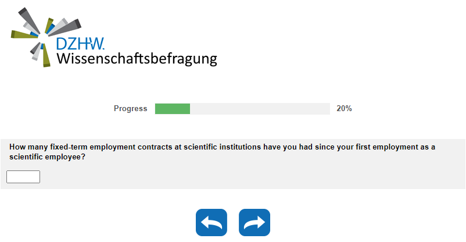Go back with the left arrow button
Viewport: 466px width, 242px height.
tap(212, 223)
